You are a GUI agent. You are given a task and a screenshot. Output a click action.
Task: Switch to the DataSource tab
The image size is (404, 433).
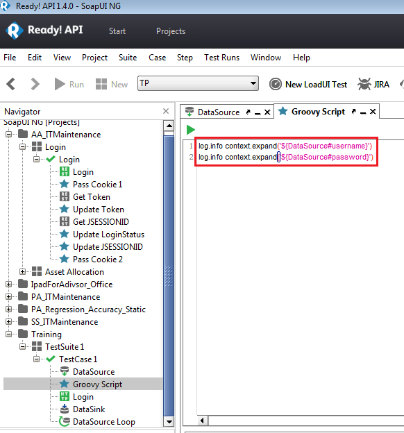point(219,112)
